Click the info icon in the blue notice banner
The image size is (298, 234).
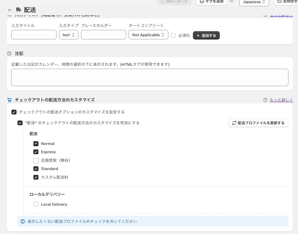click(x=23, y=222)
